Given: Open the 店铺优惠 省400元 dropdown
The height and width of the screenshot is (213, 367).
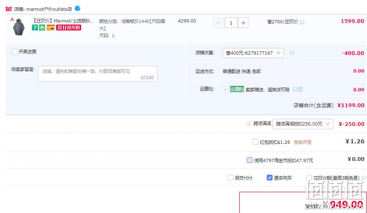Looking at the screenshot, I should (x=253, y=53).
